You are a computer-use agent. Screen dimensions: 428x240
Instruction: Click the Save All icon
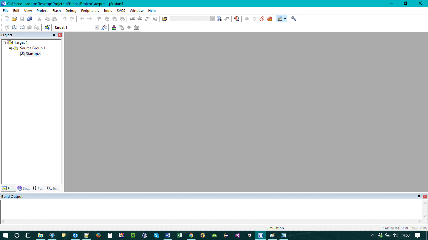[x=29, y=19]
